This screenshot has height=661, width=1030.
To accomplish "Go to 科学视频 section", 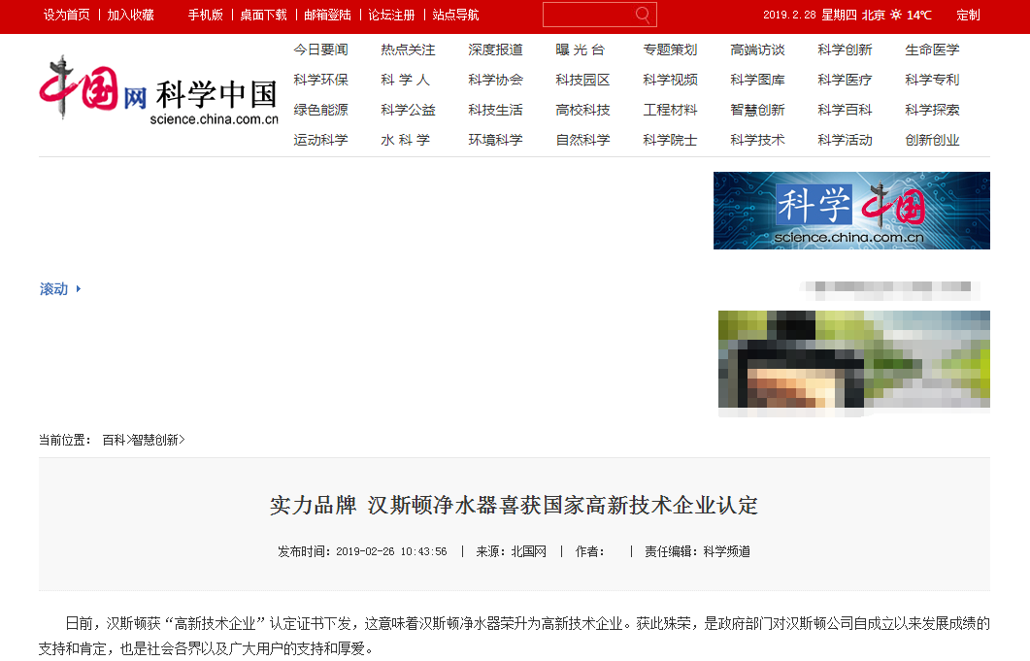I will coord(670,81).
